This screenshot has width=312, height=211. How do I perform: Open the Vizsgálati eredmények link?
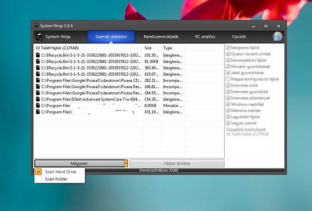click(246, 129)
